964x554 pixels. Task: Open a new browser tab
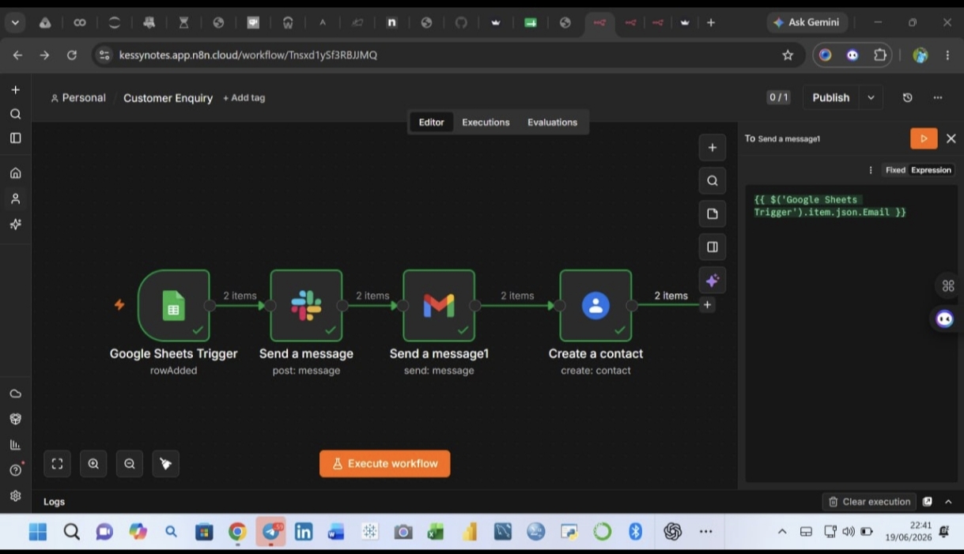coord(711,23)
